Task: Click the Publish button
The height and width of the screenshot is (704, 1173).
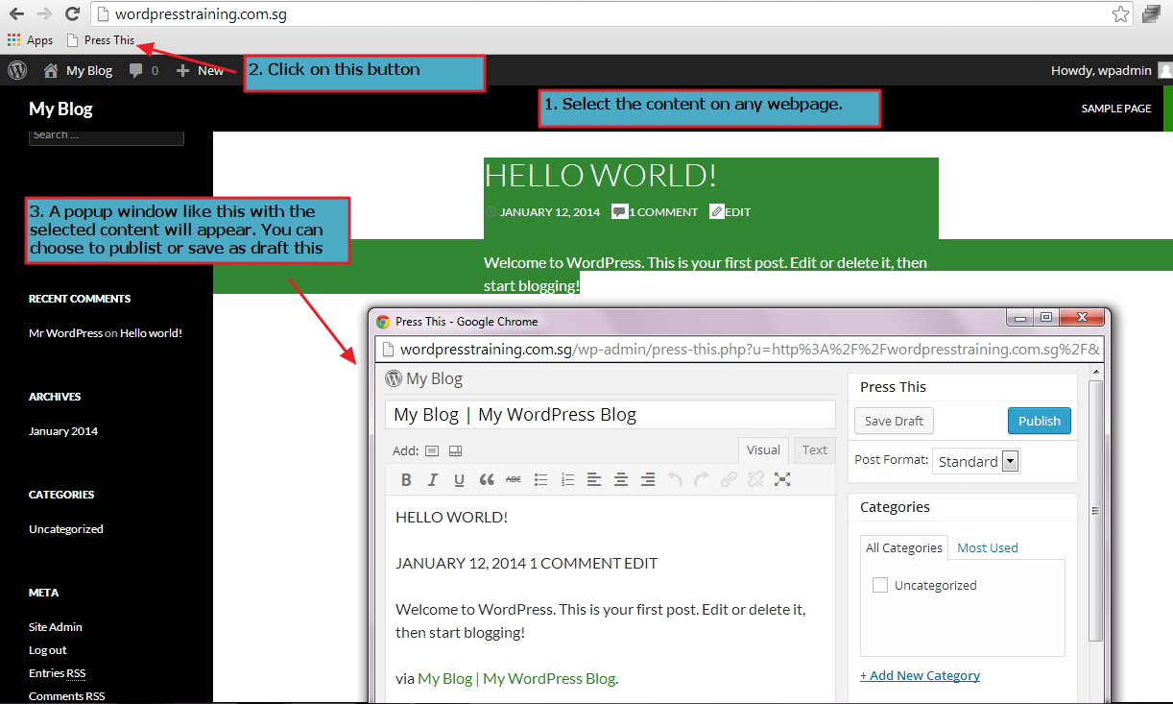Action: [1040, 421]
